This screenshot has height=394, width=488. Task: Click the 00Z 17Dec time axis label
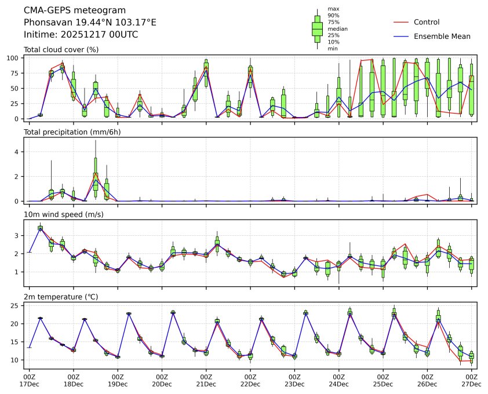[x=29, y=380]
